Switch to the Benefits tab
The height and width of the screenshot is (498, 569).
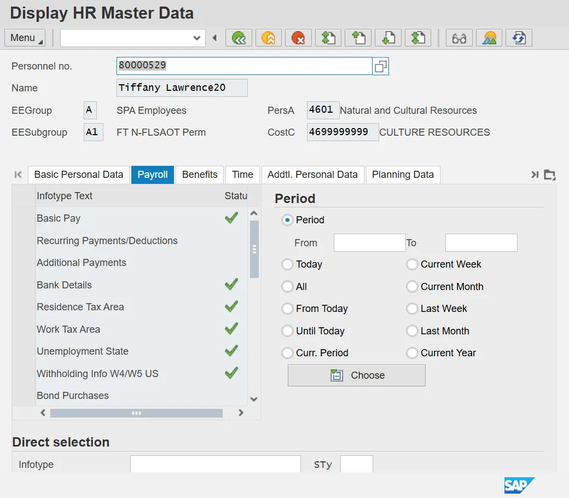click(200, 175)
